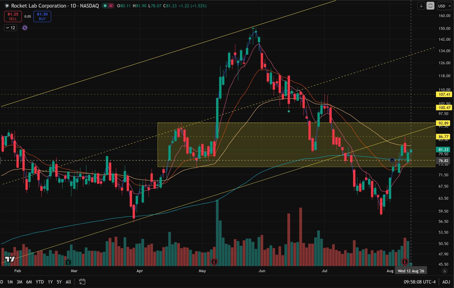Click the 76.82 crosshair price label

[x=443, y=161]
